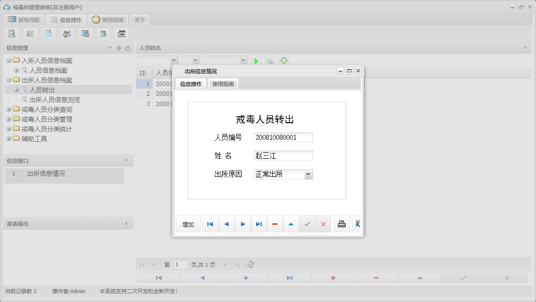This screenshot has height=302, width=536.
Task: Click the green refresh icon in the query toolbar
Action: coord(284,60)
